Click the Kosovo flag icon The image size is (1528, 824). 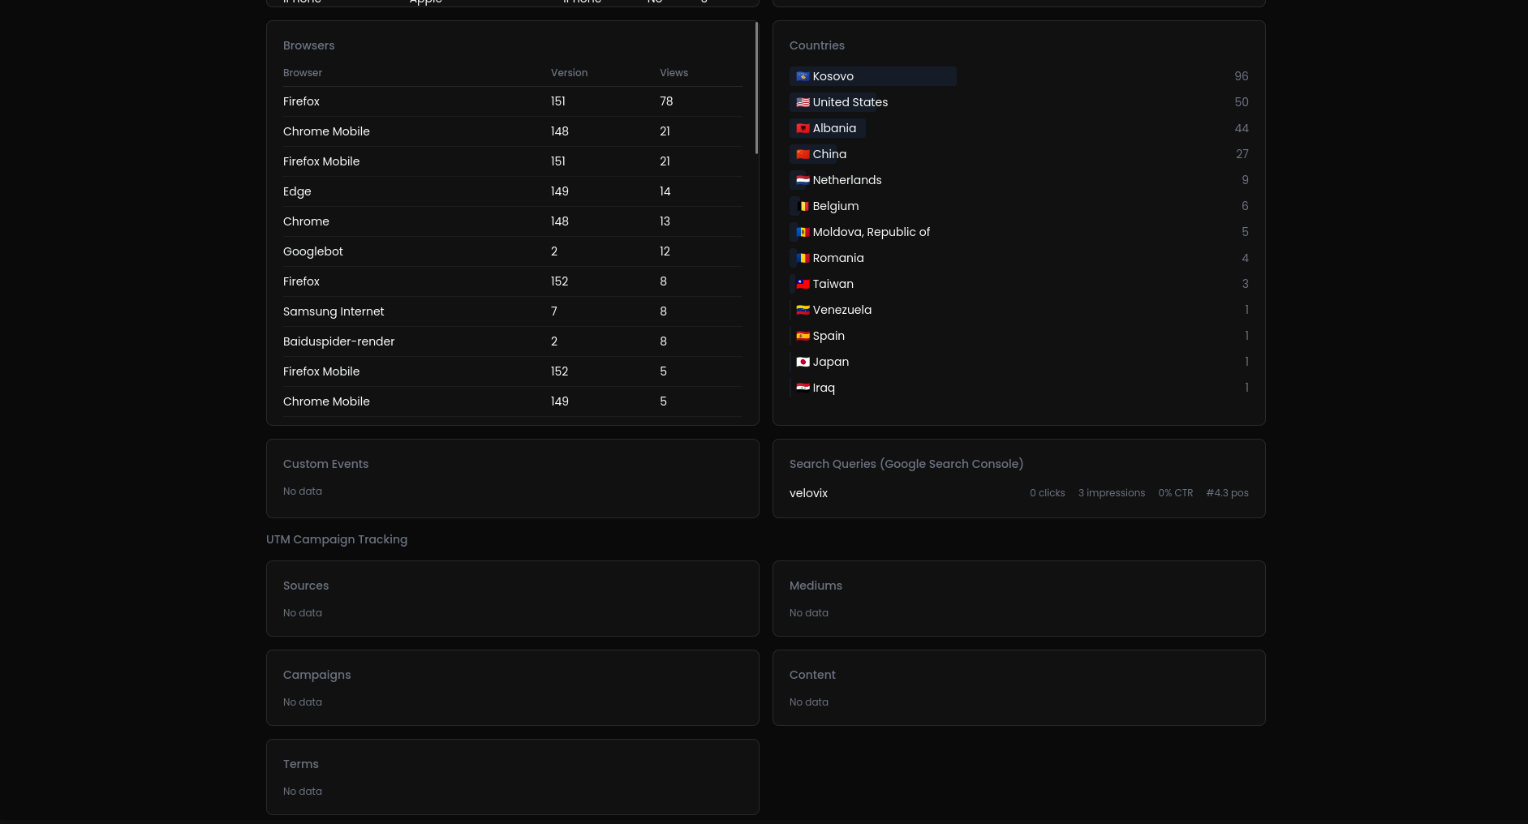click(803, 76)
